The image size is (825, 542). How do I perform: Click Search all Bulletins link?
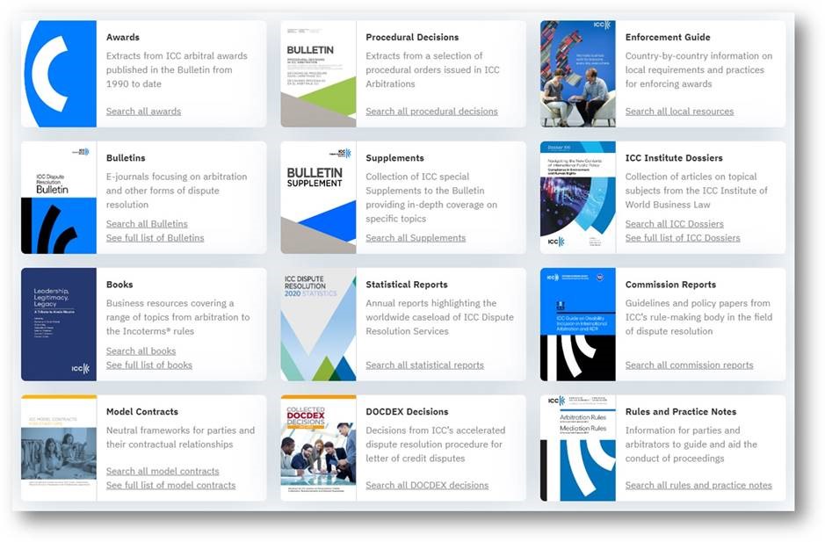pos(147,224)
